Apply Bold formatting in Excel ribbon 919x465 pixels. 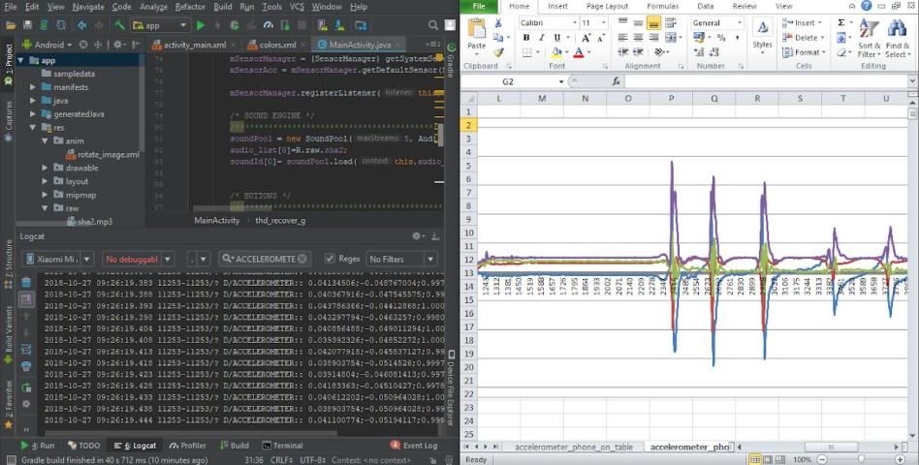pos(527,38)
